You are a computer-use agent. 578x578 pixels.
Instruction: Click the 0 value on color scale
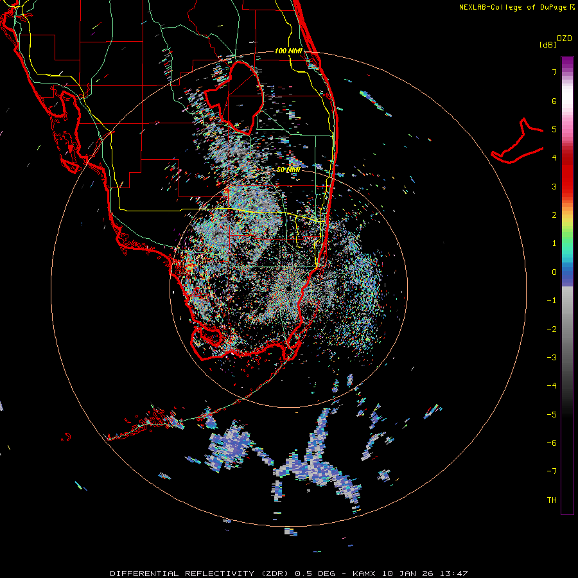point(554,272)
